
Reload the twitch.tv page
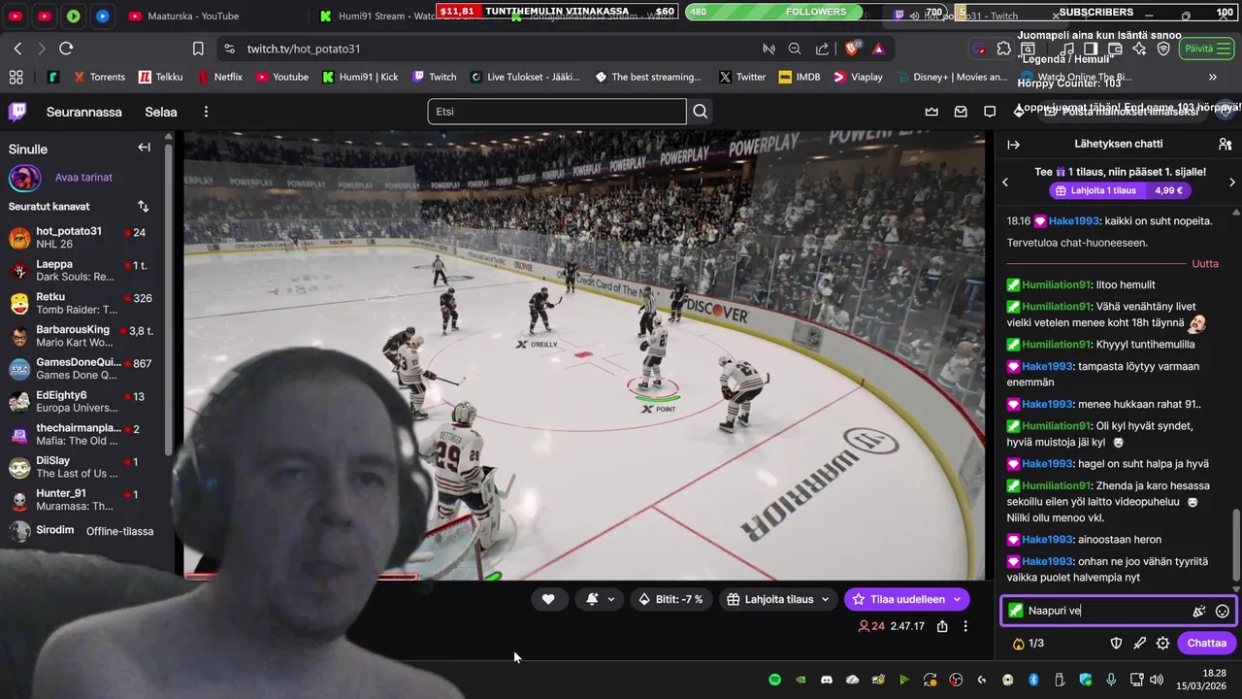[x=66, y=49]
